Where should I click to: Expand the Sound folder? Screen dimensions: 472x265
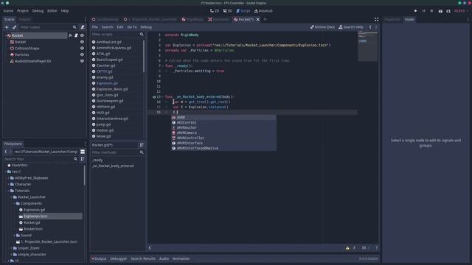15,236
